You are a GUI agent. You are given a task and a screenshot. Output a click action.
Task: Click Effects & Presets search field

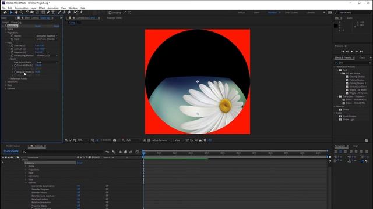point(353,63)
